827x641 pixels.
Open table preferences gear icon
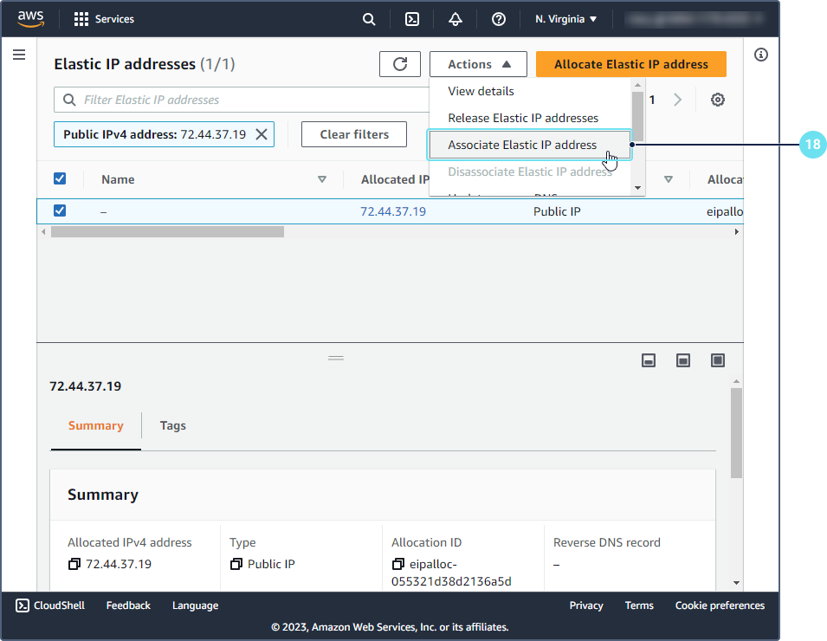(x=718, y=100)
